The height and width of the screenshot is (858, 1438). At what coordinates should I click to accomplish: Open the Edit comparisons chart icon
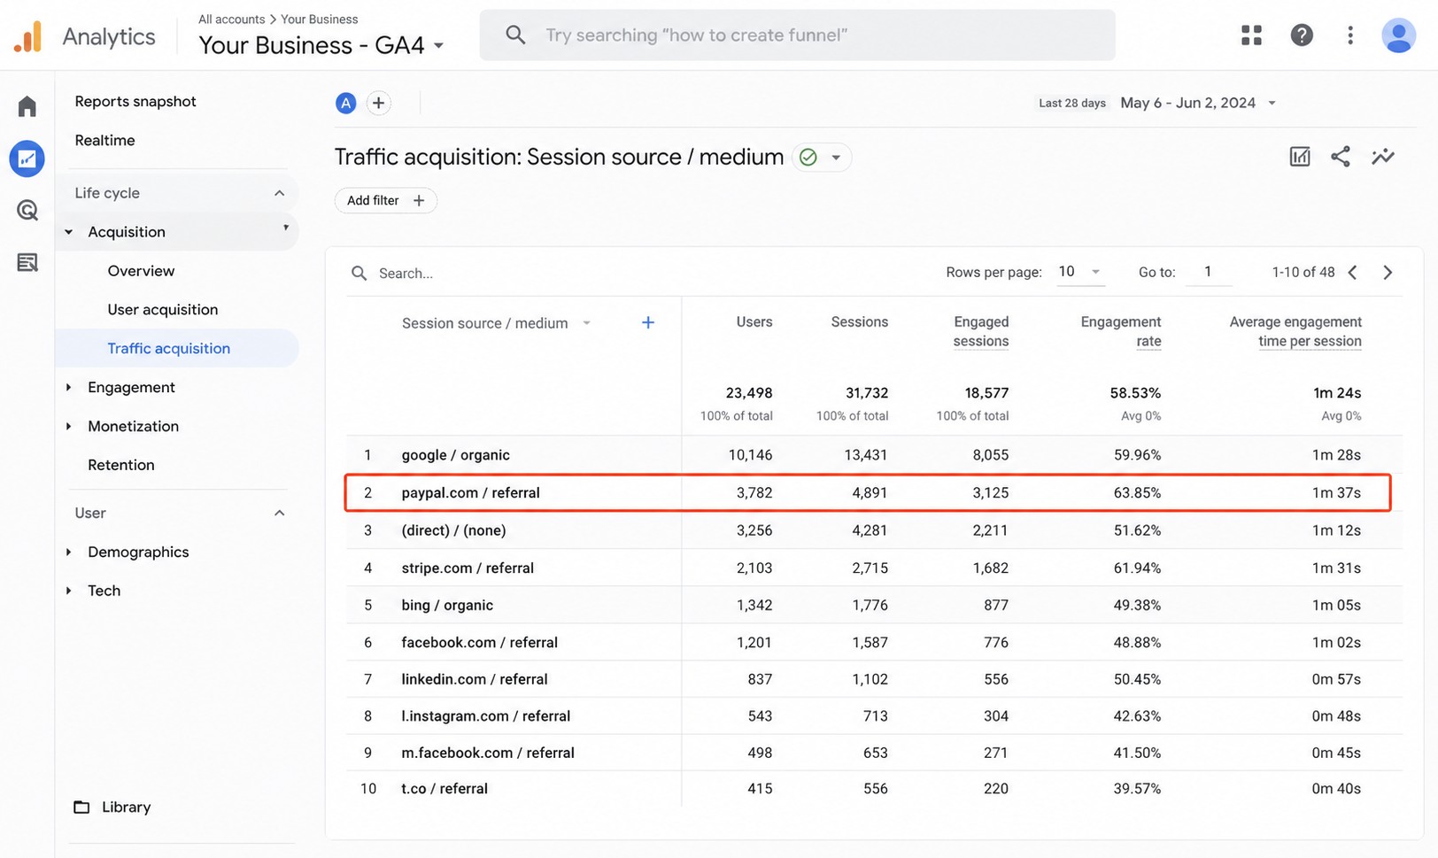[x=1300, y=157]
